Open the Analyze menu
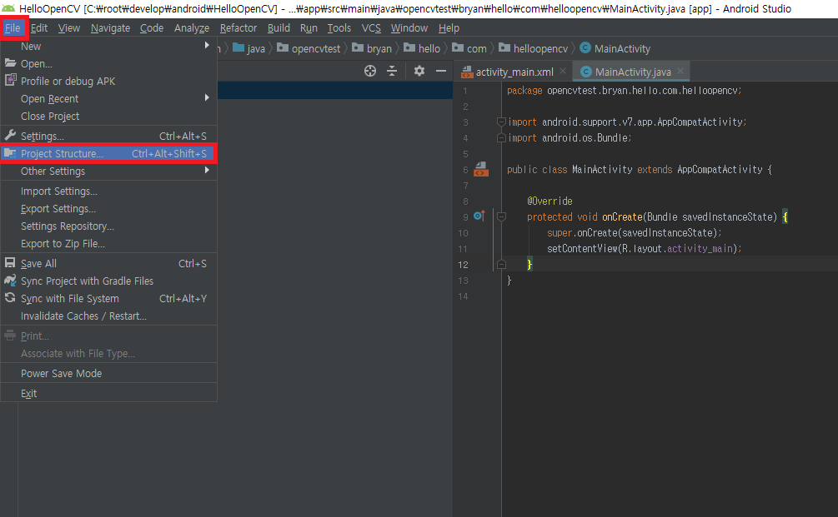The height and width of the screenshot is (517, 838). 191,27
